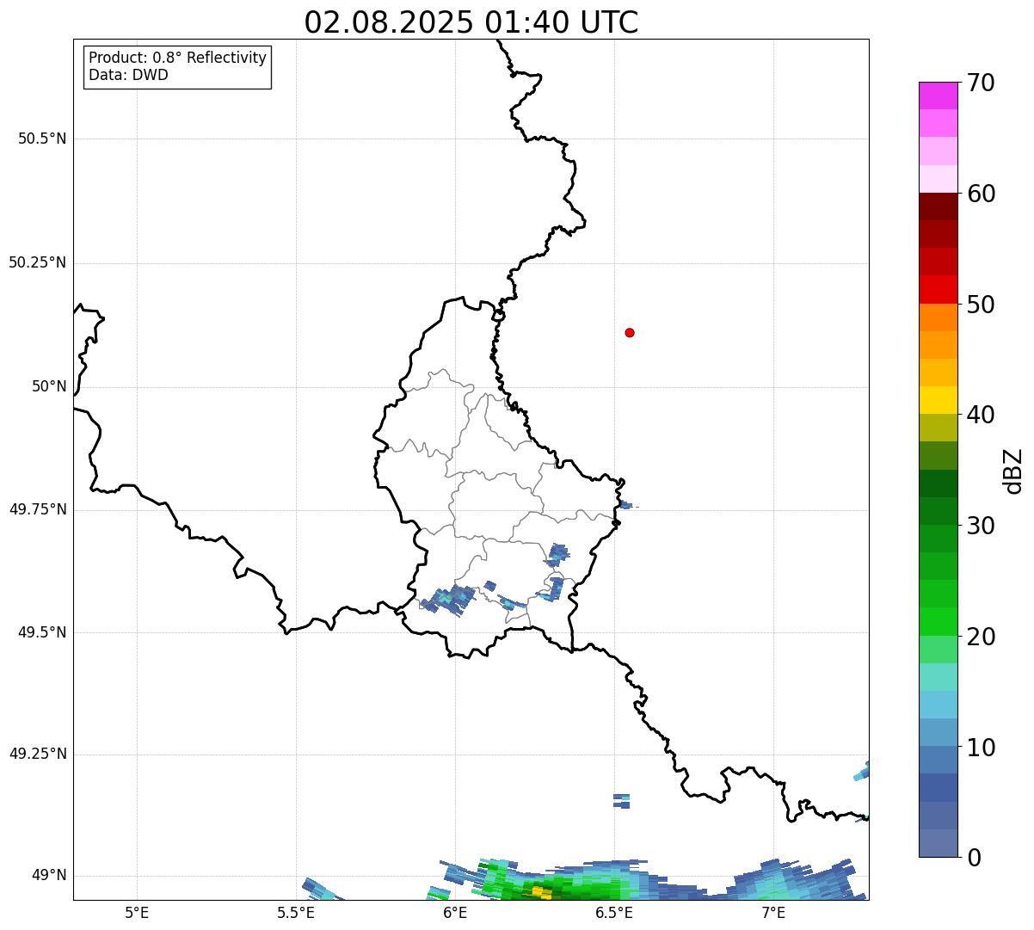Click the 50.25°N latitude label
This screenshot has height=930, width=1034.
coord(38,262)
